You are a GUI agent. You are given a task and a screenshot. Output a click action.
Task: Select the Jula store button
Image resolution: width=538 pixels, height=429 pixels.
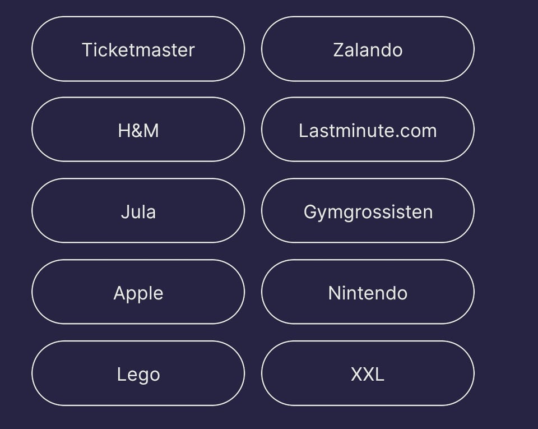pyautogui.click(x=138, y=211)
